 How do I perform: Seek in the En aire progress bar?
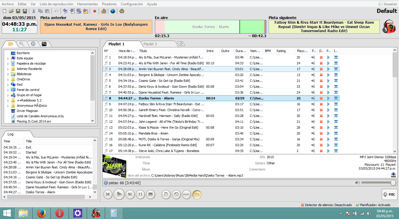click(x=210, y=27)
